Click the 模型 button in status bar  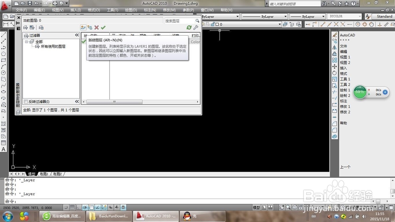256,208
